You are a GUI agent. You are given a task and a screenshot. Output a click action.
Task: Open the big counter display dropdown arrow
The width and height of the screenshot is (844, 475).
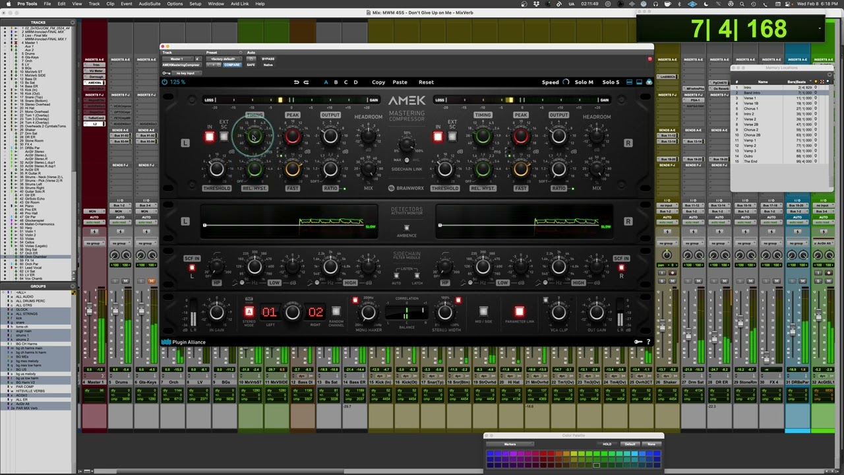(x=820, y=28)
